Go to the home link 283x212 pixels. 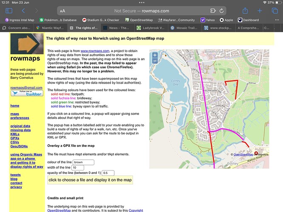(x=15, y=106)
